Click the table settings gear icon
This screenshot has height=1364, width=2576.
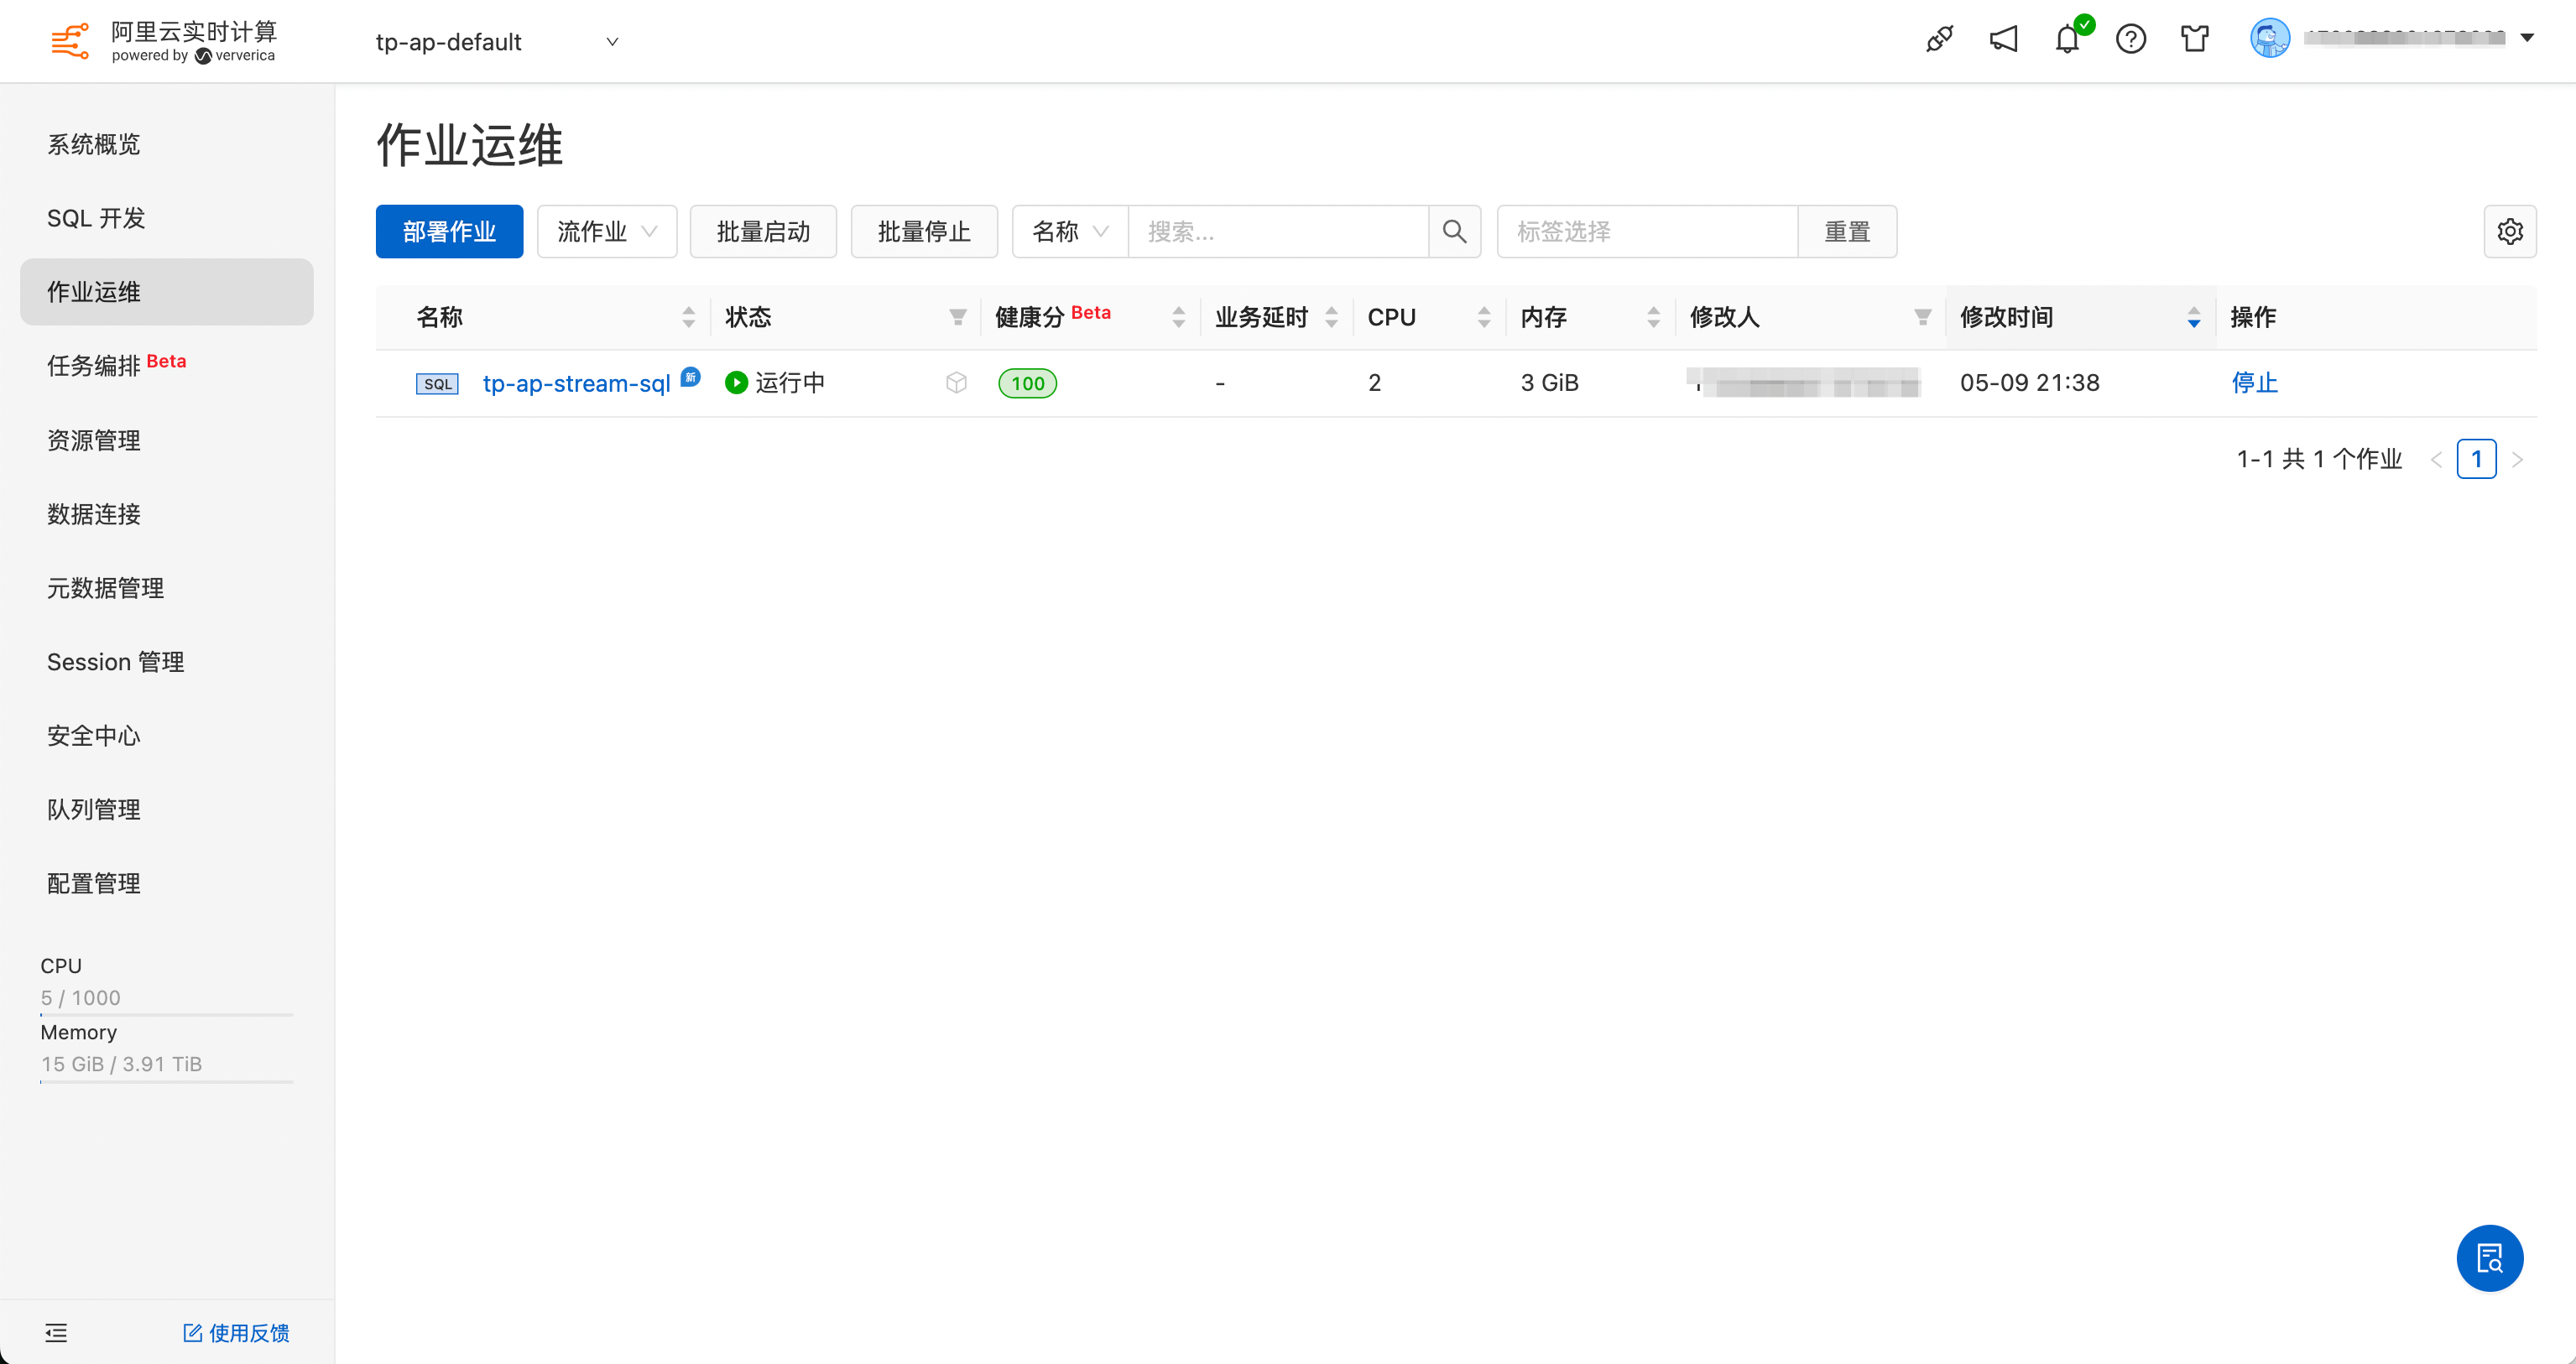pos(2510,232)
